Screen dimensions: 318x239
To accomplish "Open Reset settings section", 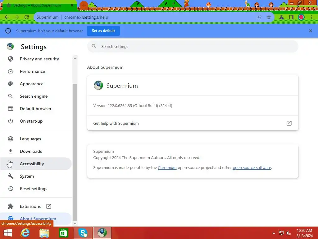I will 36,189.
